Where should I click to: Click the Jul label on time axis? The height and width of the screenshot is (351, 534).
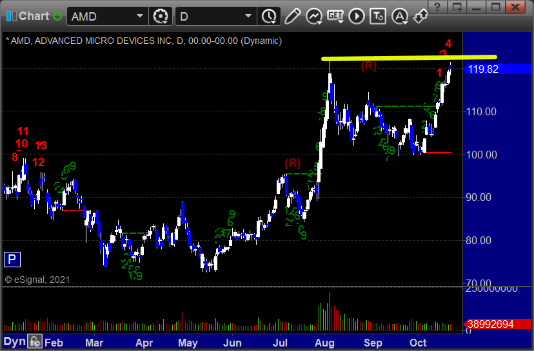pyautogui.click(x=280, y=343)
